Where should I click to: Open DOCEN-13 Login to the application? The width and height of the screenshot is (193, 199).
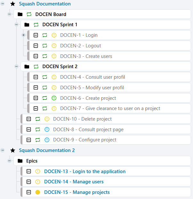coord(84,171)
